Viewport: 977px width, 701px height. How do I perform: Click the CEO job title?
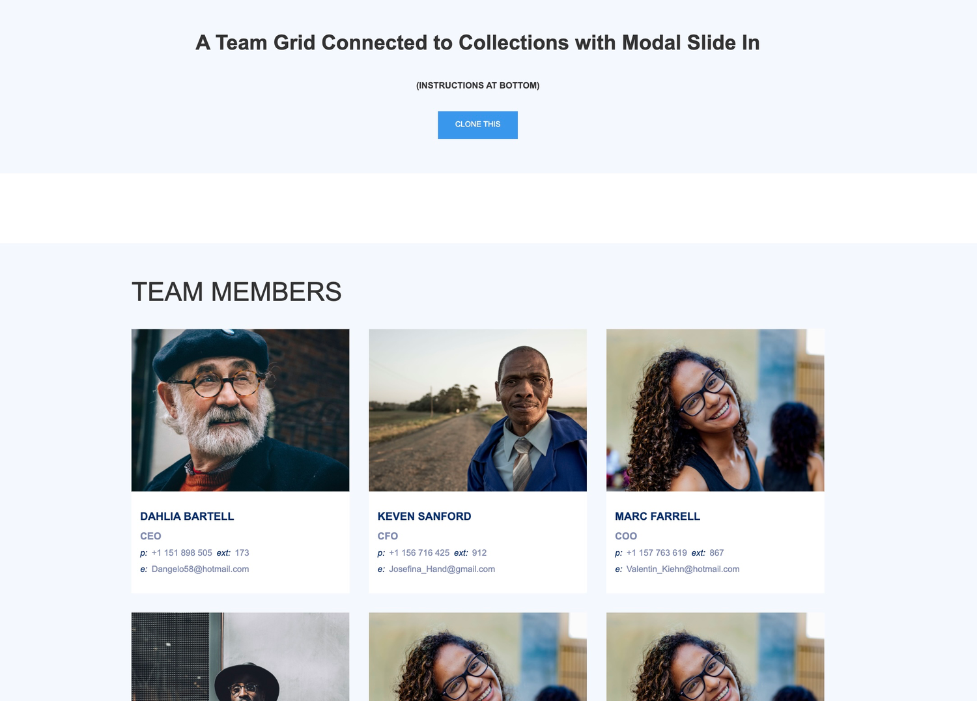click(150, 536)
